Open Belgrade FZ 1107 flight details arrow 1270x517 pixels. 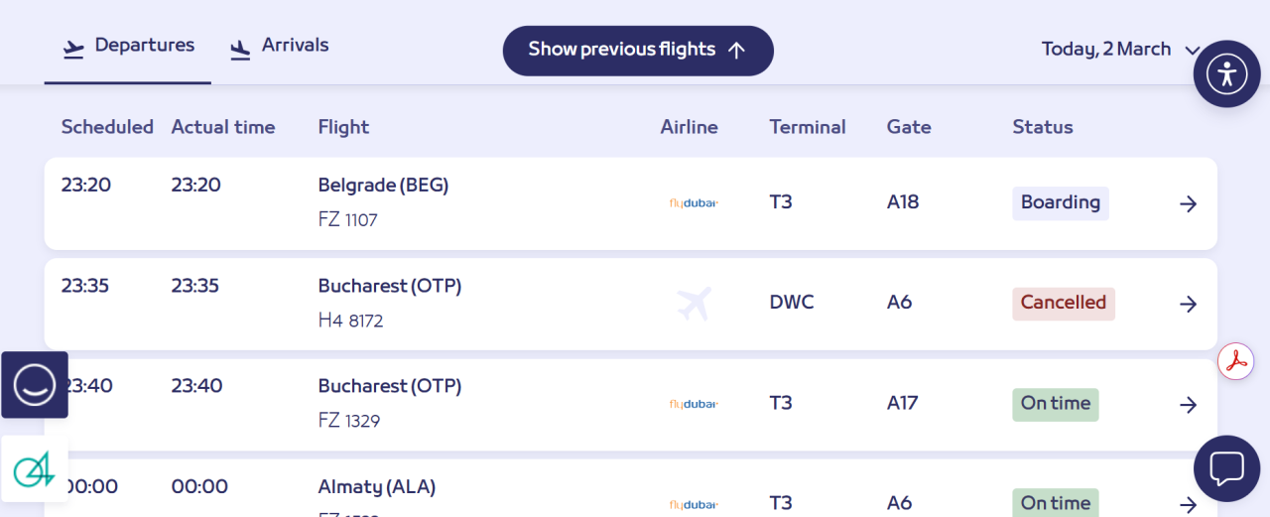1188,204
